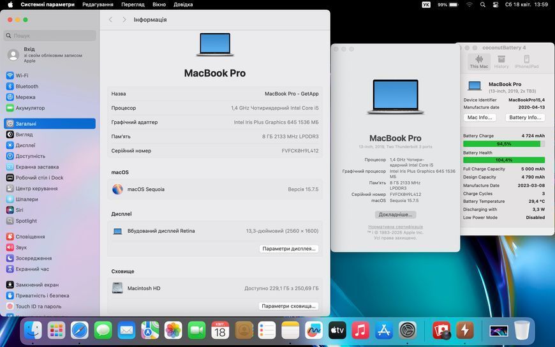Click the Параметри дисплея button
This screenshot has width=555, height=347.
coord(289,249)
